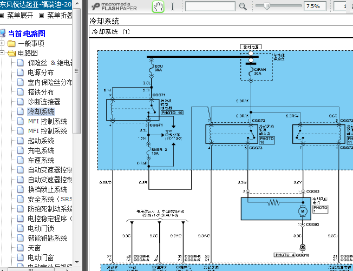Open 电控稳定程序 page

(50, 219)
